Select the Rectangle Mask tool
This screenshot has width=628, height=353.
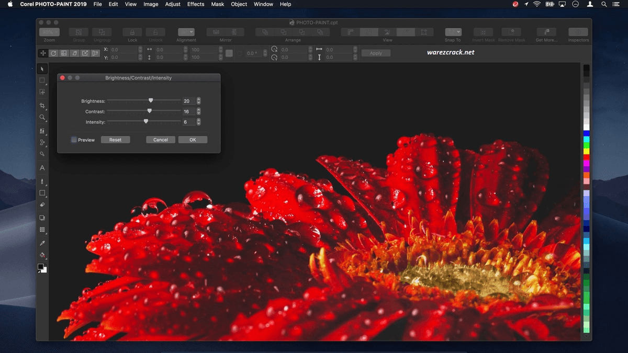(x=42, y=81)
